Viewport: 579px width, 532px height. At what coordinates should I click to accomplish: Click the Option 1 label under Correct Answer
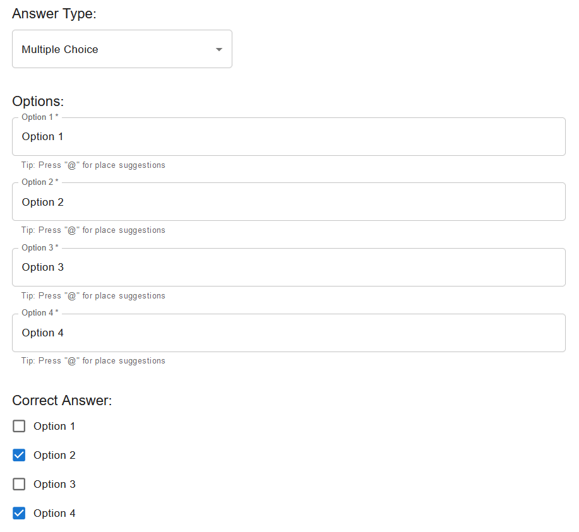point(54,426)
